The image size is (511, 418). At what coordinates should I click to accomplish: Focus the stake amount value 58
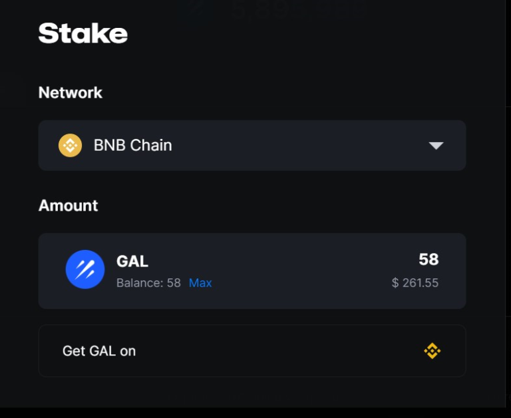coord(428,260)
